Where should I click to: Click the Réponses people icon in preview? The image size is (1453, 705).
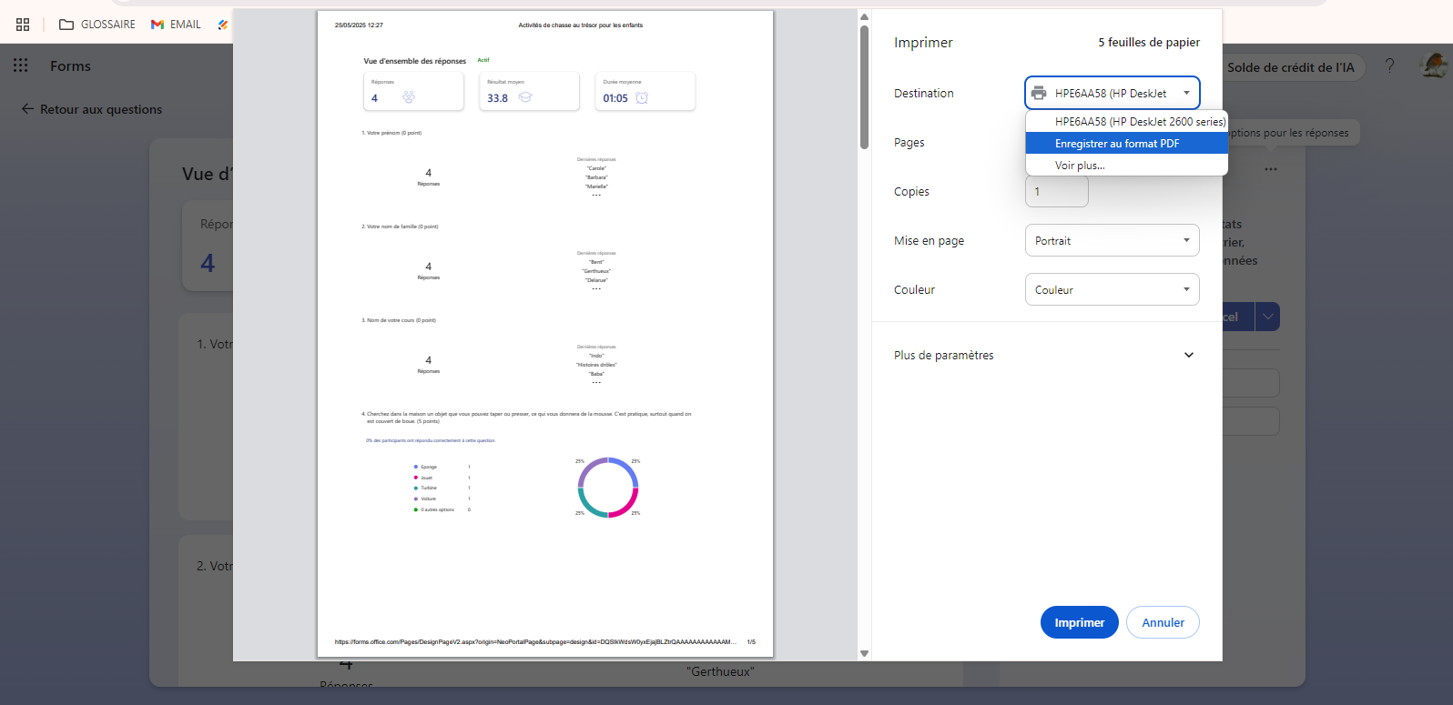tap(409, 97)
